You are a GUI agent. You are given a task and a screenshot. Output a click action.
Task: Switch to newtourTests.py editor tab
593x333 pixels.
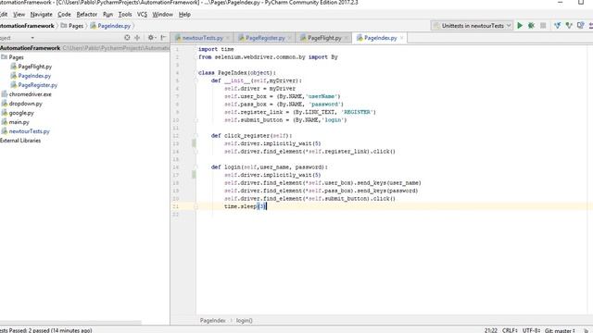point(203,38)
